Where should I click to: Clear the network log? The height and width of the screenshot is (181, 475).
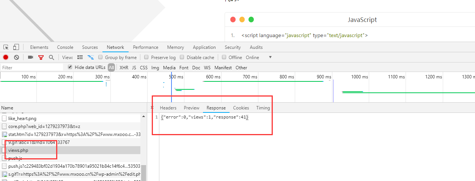16,58
